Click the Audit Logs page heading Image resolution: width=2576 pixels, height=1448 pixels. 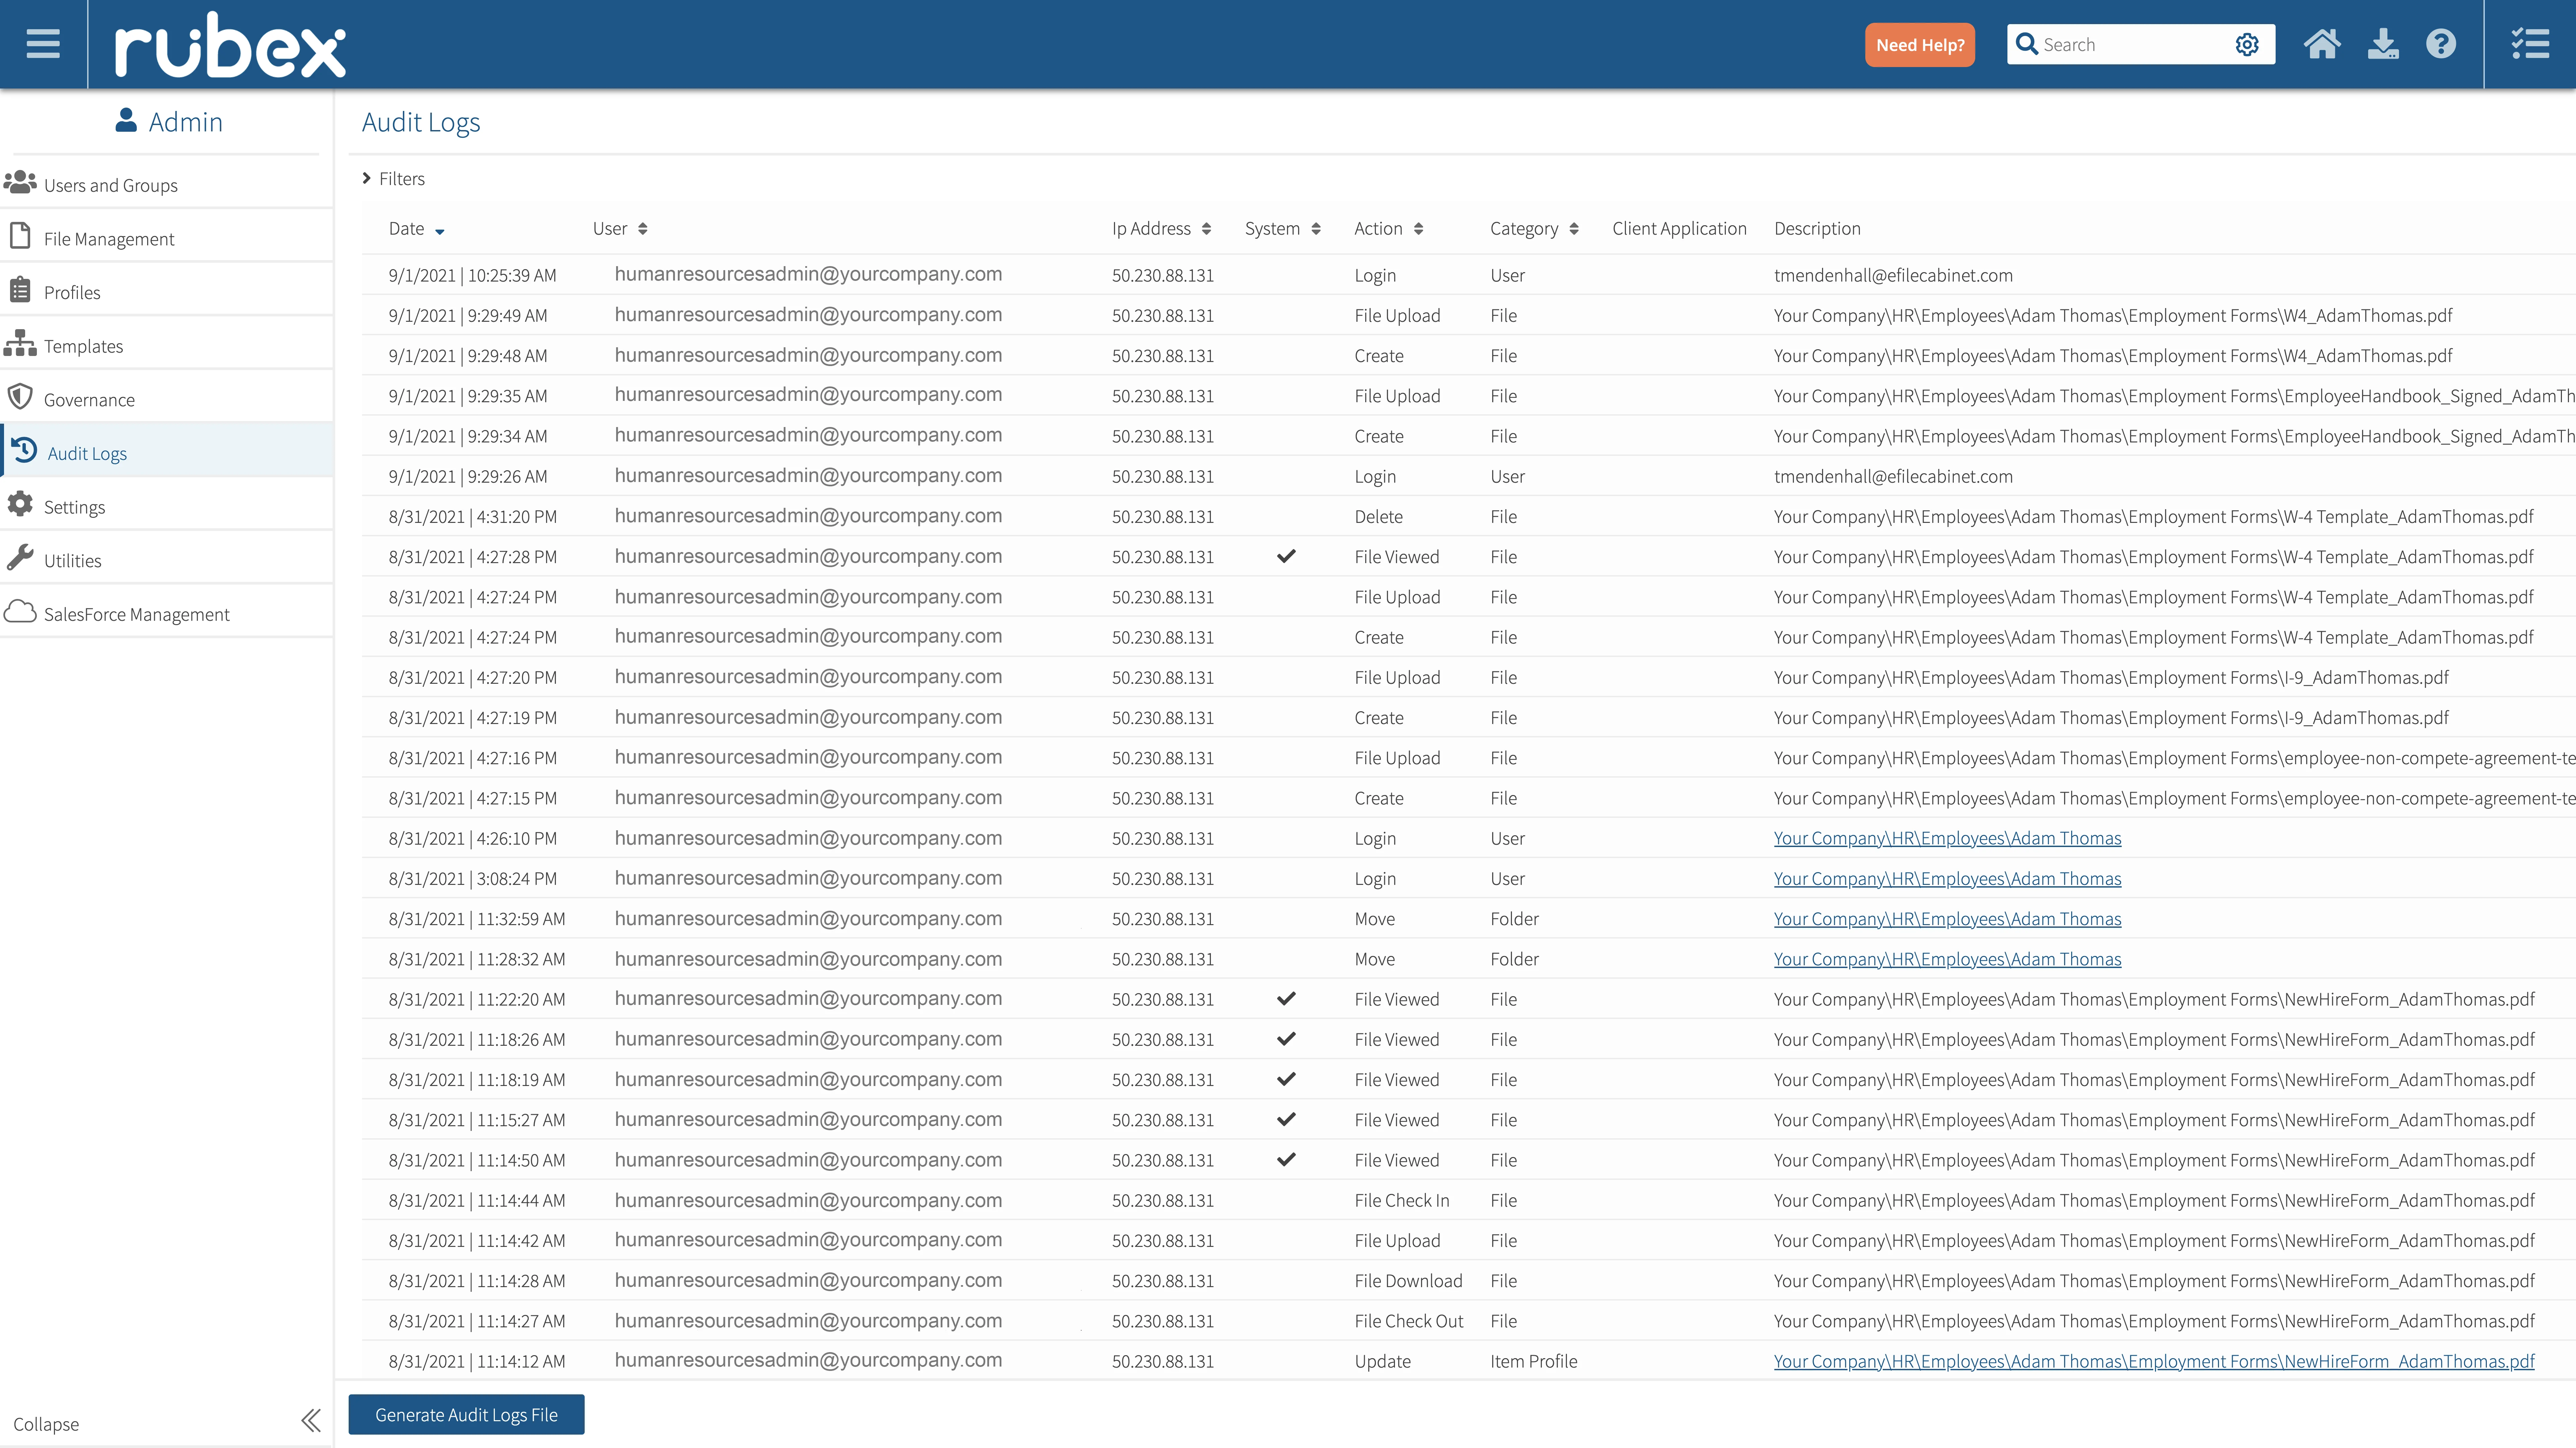421,122
